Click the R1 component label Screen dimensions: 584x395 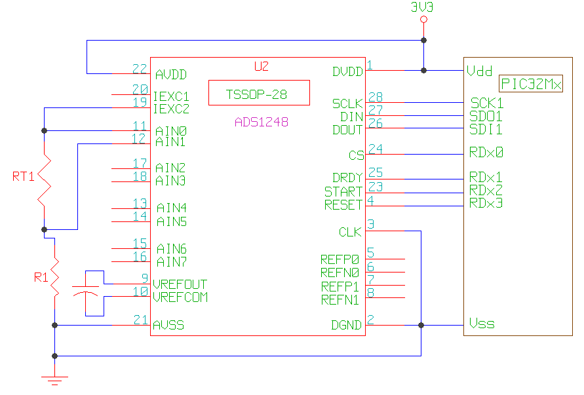point(41,277)
